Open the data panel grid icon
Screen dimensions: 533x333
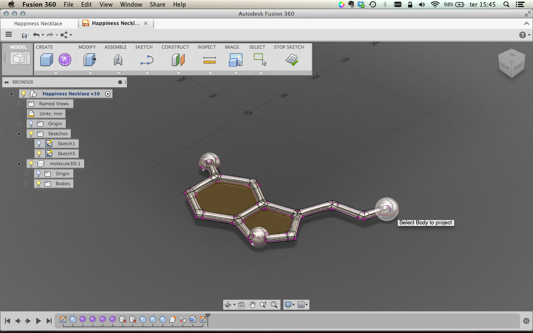(9, 35)
